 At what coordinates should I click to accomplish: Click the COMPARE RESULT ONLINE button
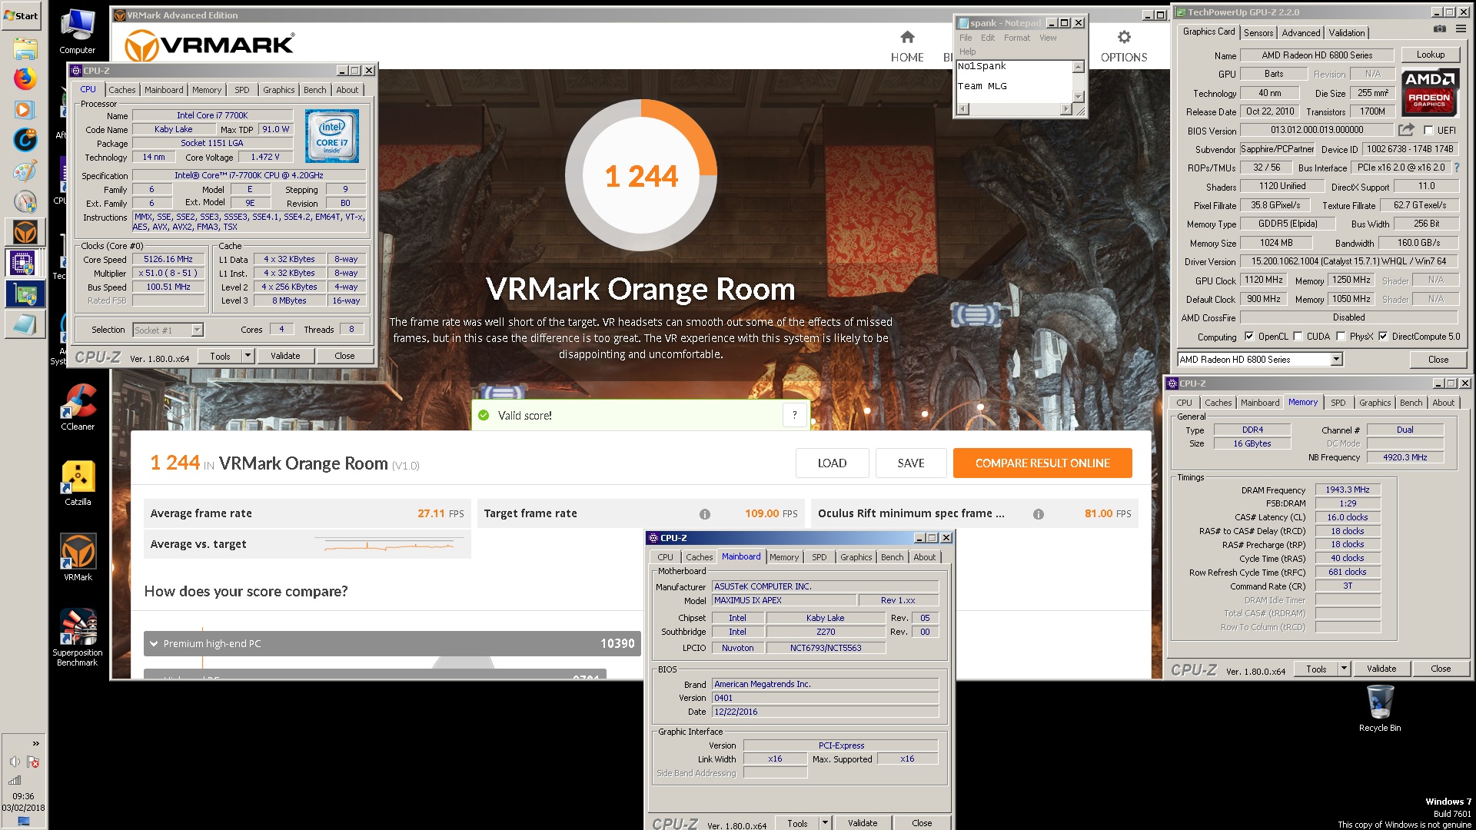1042,463
